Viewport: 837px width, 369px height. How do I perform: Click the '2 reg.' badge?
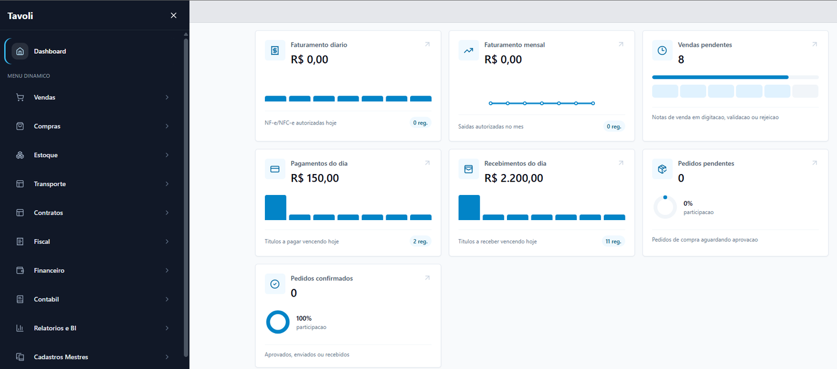coord(420,241)
